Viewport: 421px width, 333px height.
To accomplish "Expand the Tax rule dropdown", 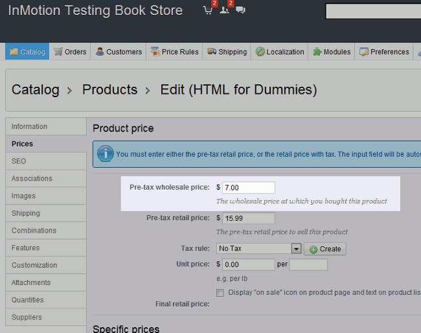I will (296, 249).
